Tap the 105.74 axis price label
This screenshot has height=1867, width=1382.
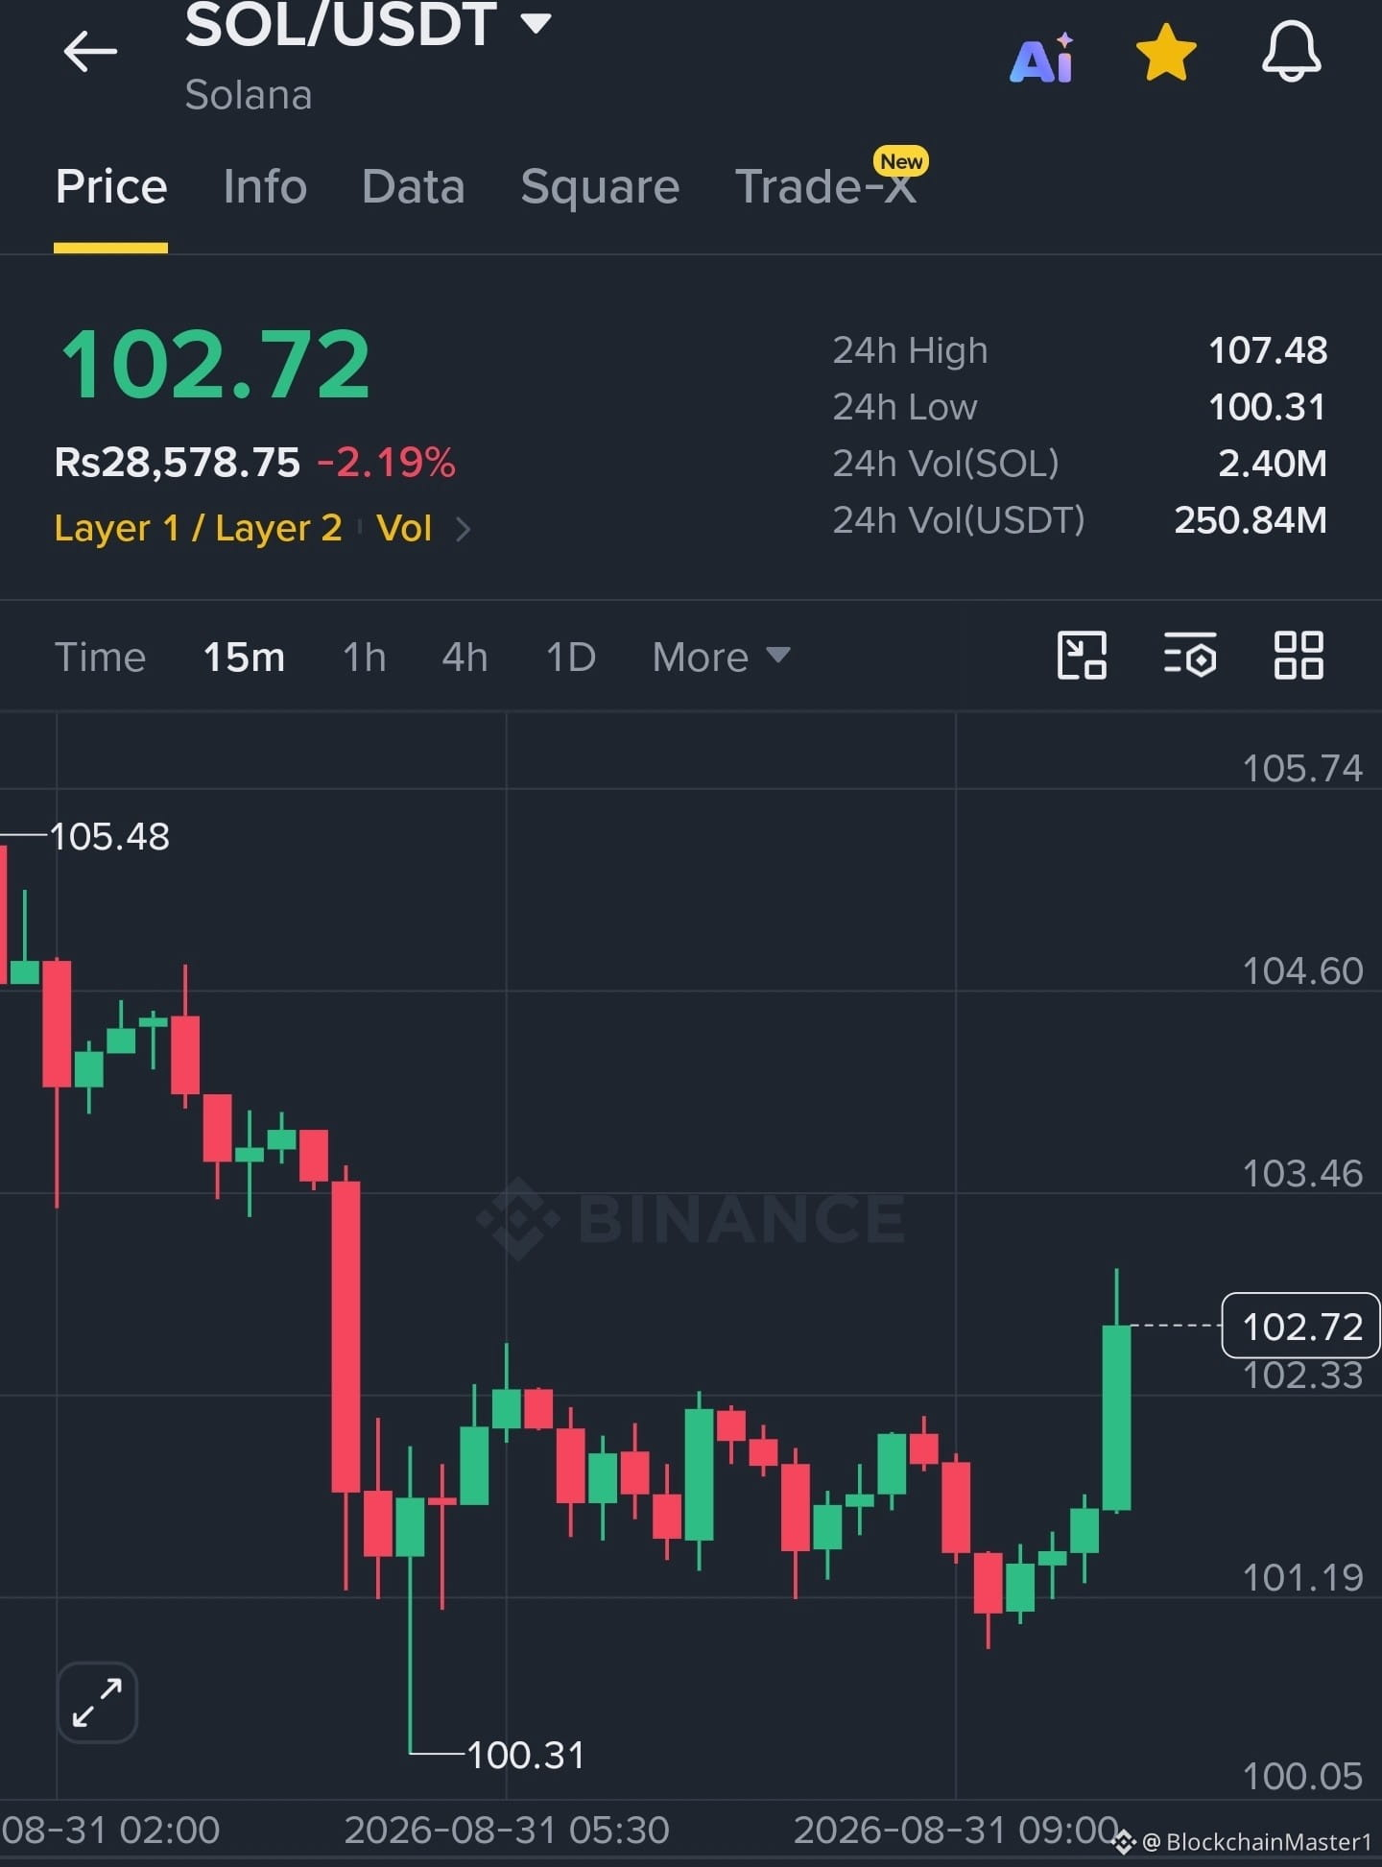pyautogui.click(x=1302, y=768)
